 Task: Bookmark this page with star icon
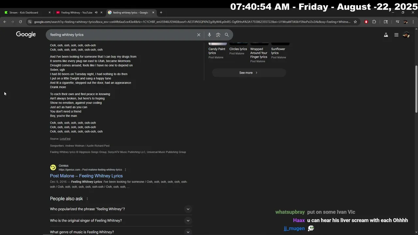[x=355, y=22]
